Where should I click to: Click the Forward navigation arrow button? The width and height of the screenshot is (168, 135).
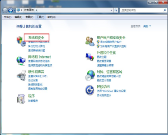10,10
